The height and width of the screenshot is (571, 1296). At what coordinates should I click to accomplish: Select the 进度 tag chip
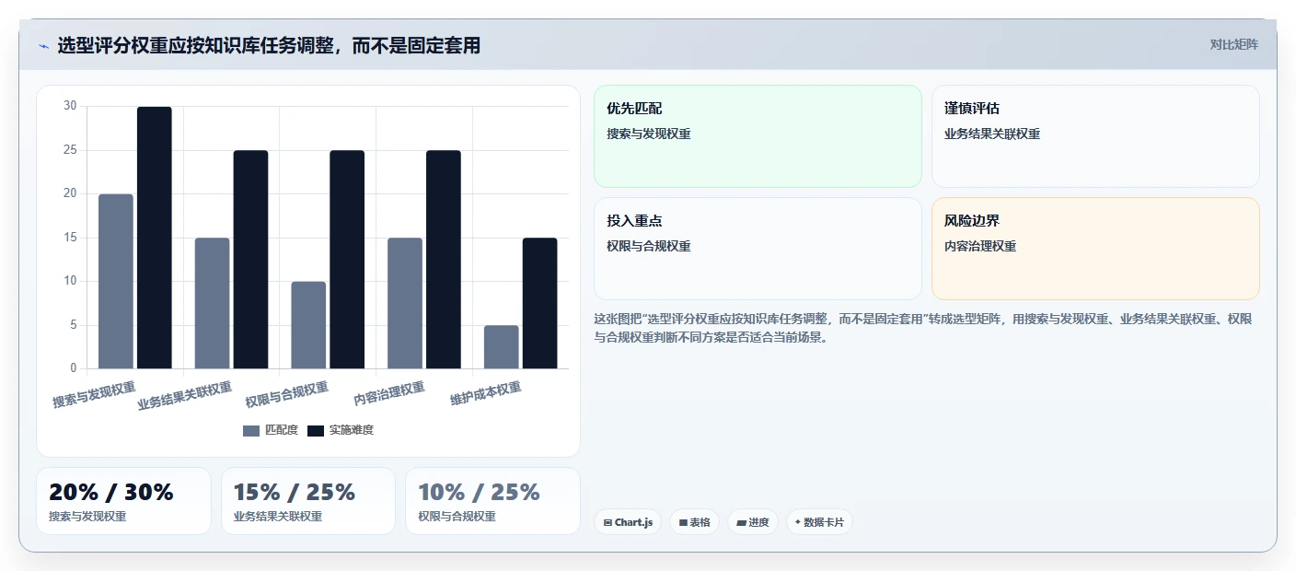tap(753, 522)
